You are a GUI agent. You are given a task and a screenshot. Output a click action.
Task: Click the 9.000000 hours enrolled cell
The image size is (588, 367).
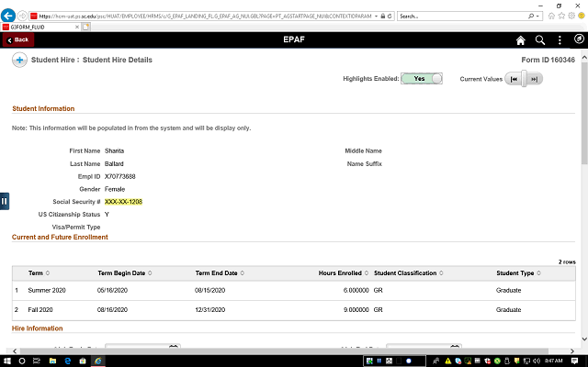point(356,310)
